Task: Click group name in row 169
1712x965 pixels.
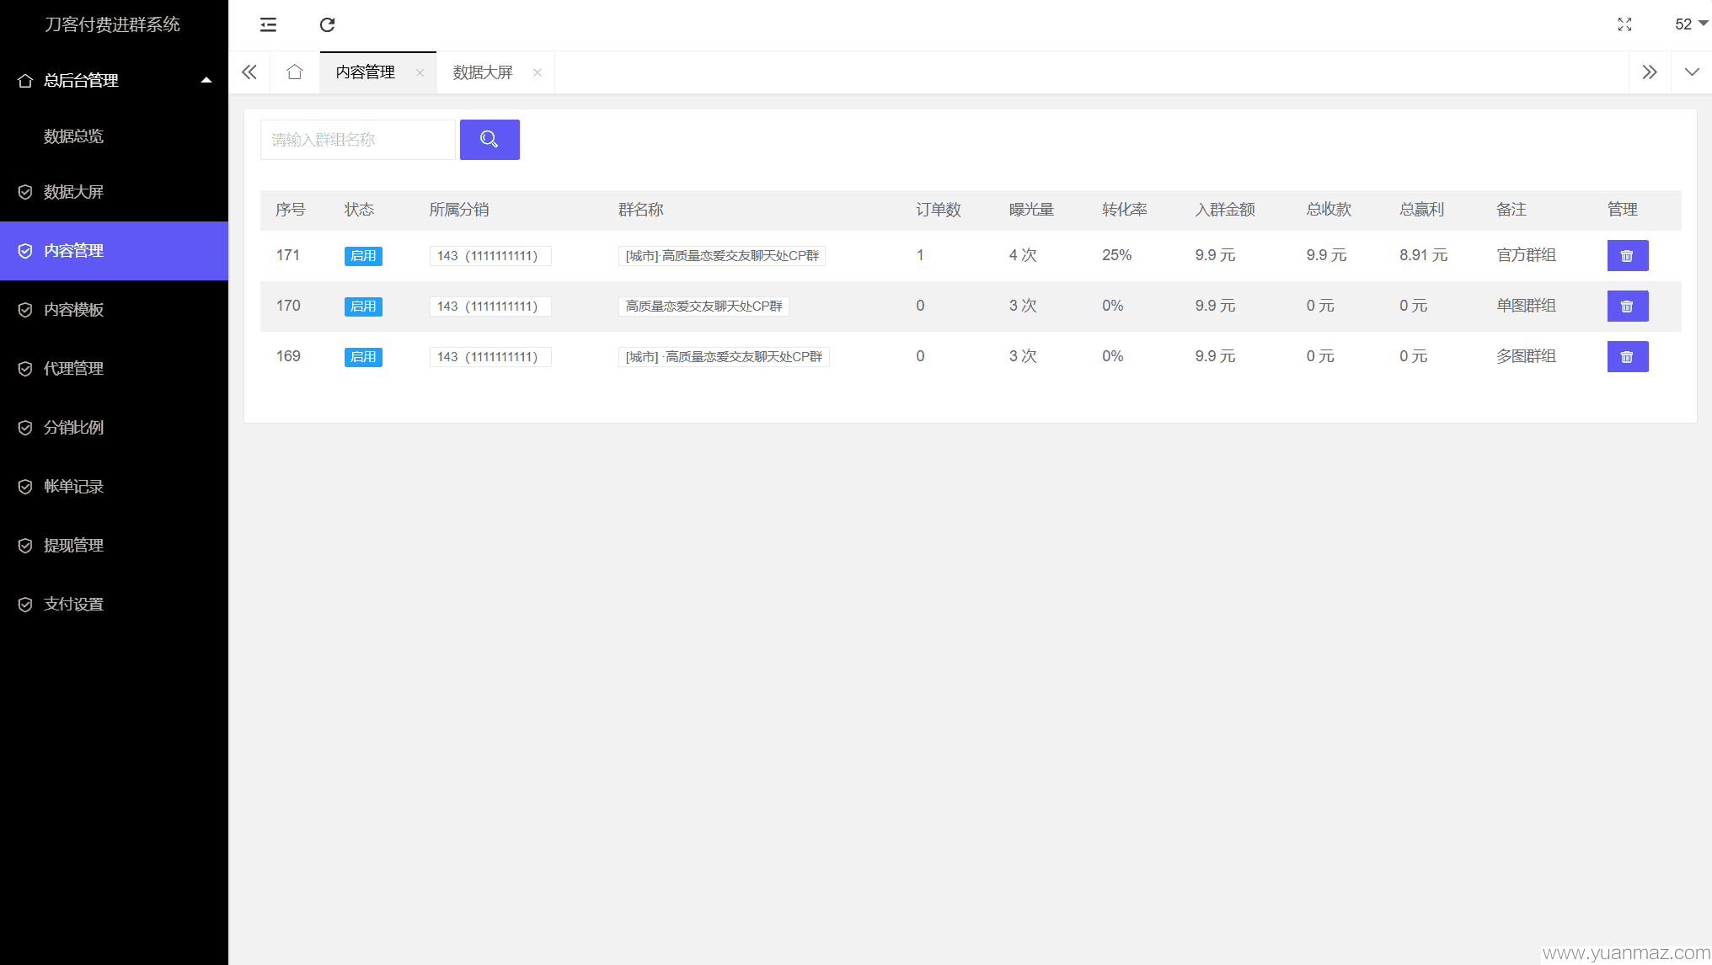Action: [724, 357]
